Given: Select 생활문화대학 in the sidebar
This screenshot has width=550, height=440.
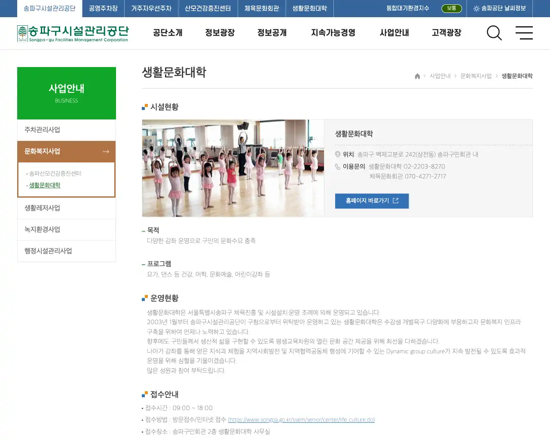Looking at the screenshot, I should click(x=45, y=185).
